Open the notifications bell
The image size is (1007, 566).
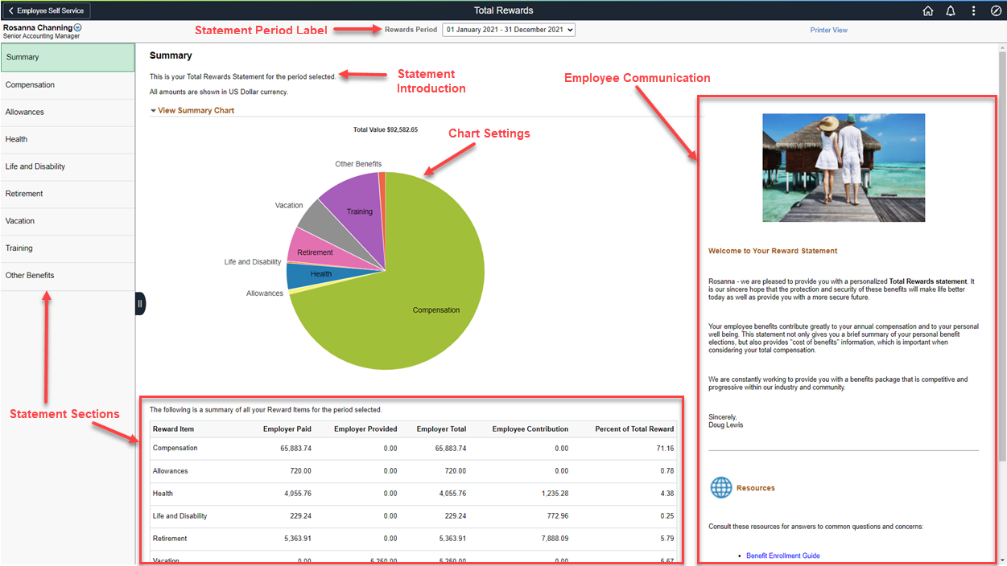tap(951, 11)
